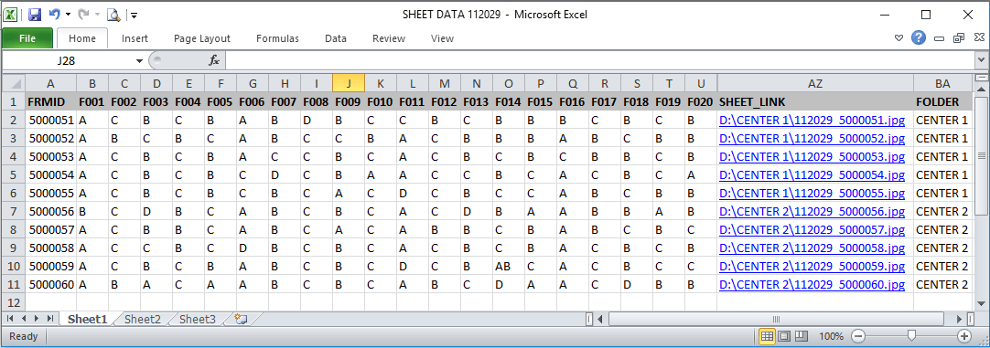Screen dimensions: 990x348
Task: Click the horizontal scrollbar track
Action: point(780,319)
